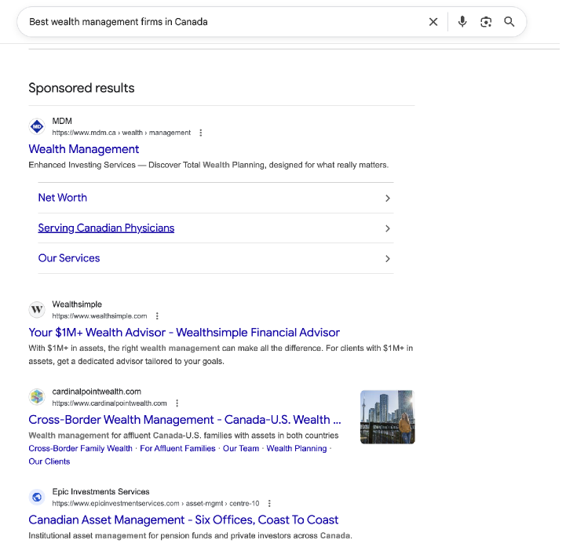Screen dimensions: 566x547
Task: Click the Wealthsimple site name text
Action: click(x=77, y=304)
